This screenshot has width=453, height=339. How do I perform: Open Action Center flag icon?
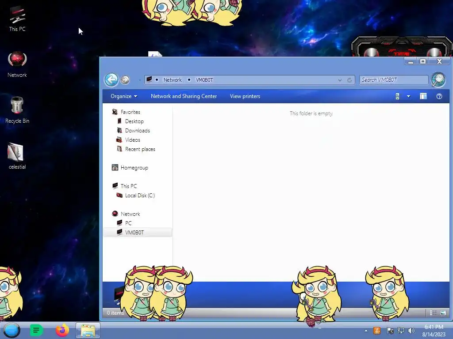(x=390, y=331)
